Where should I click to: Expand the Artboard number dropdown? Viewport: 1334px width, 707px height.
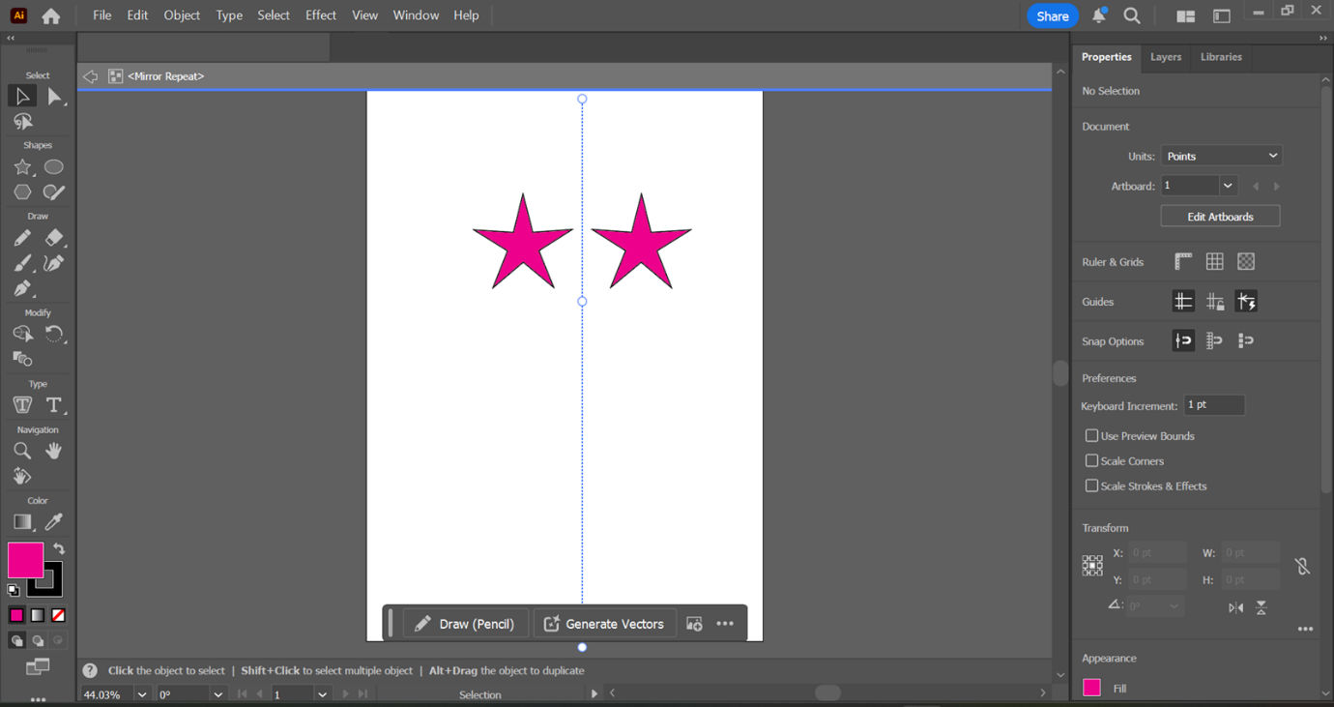click(1228, 185)
